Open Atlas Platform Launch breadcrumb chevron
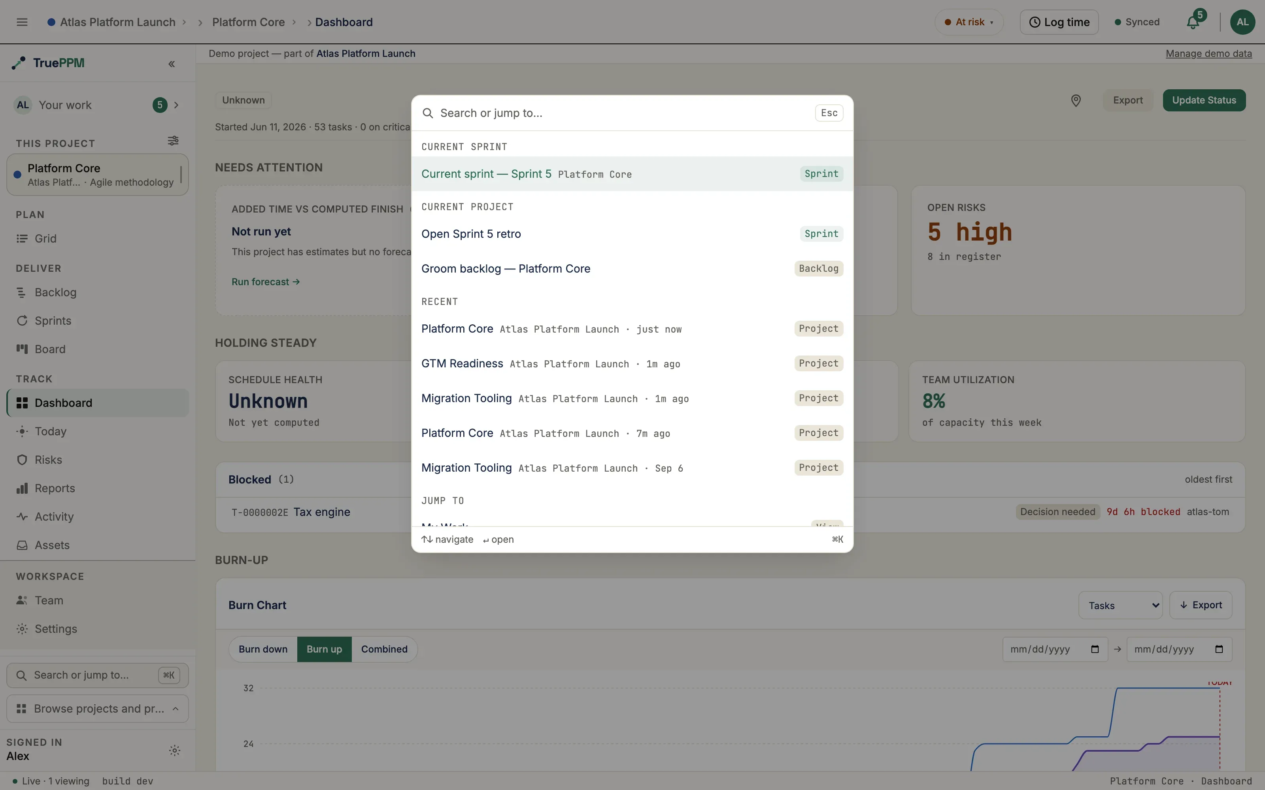 184,22
